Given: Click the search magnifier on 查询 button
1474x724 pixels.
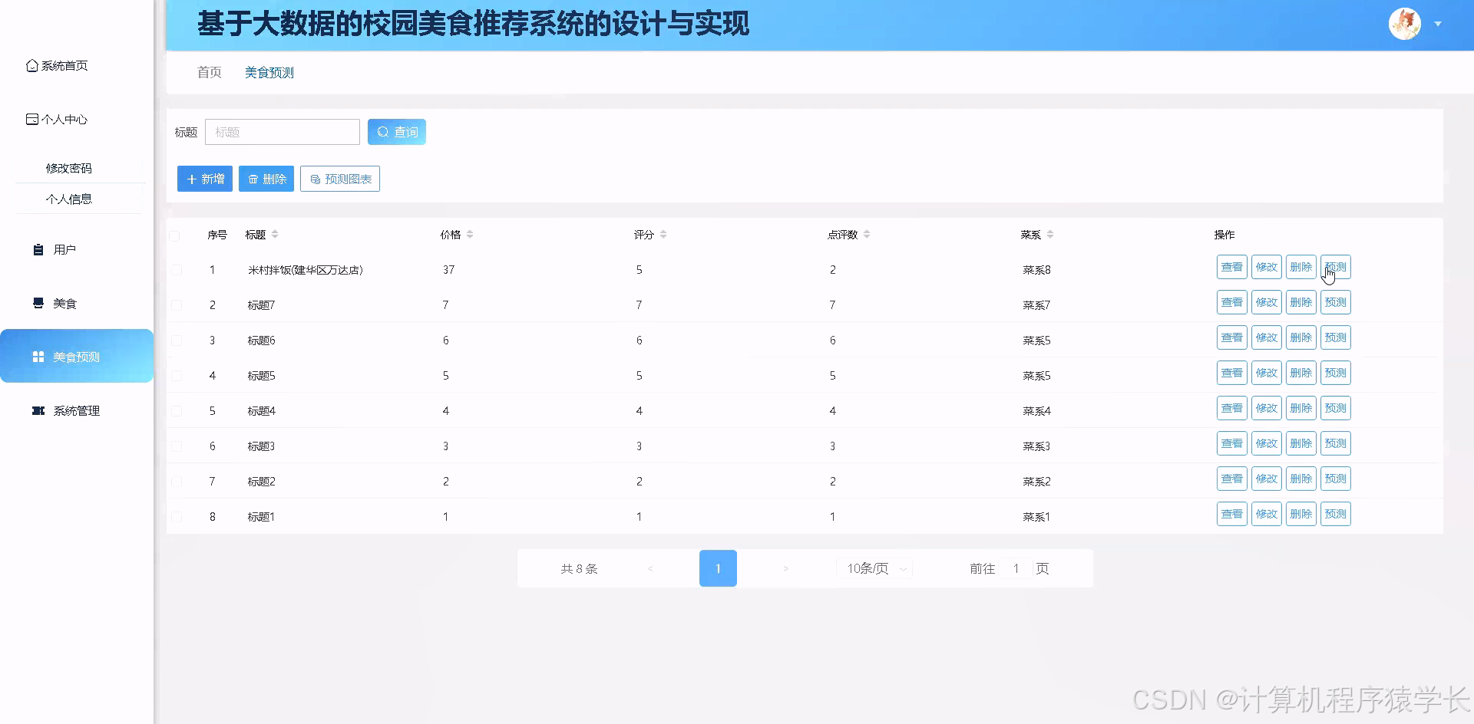Looking at the screenshot, I should tap(382, 131).
